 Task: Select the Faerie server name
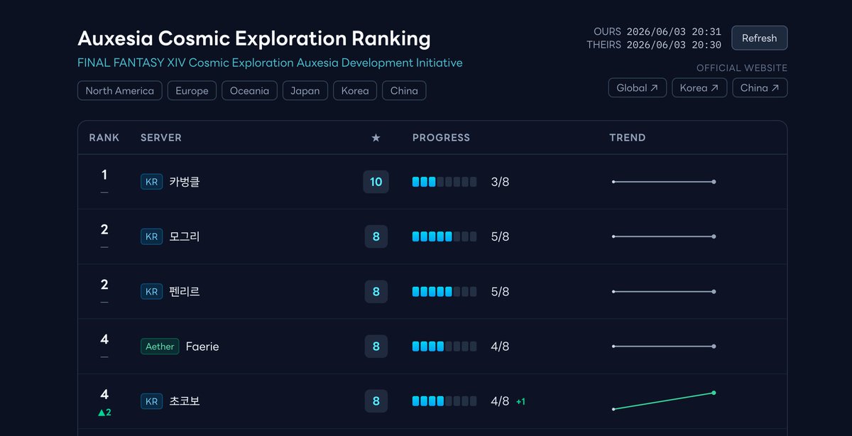(202, 347)
